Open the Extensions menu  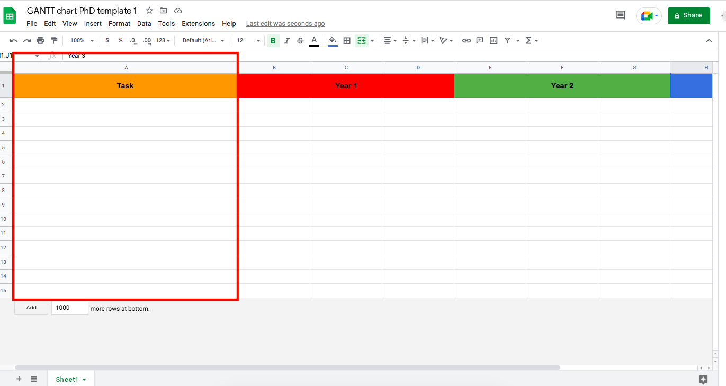(198, 23)
